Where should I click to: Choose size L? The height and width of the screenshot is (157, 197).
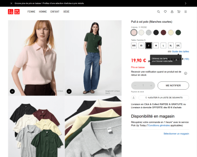coord(163,45)
